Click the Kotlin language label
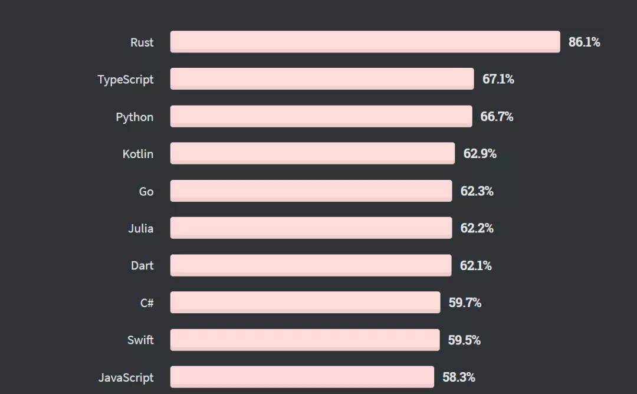637x394 pixels. (138, 154)
